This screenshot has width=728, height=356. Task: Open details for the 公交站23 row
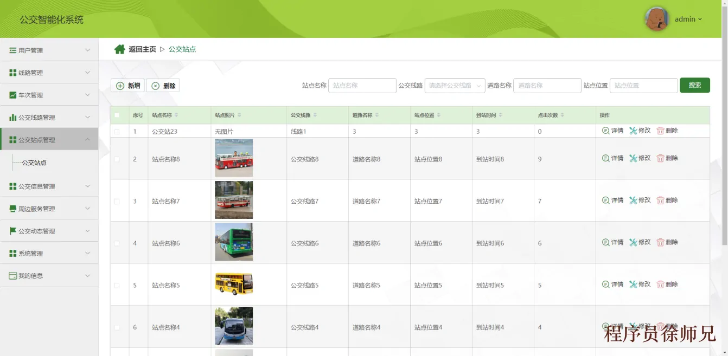(x=613, y=131)
